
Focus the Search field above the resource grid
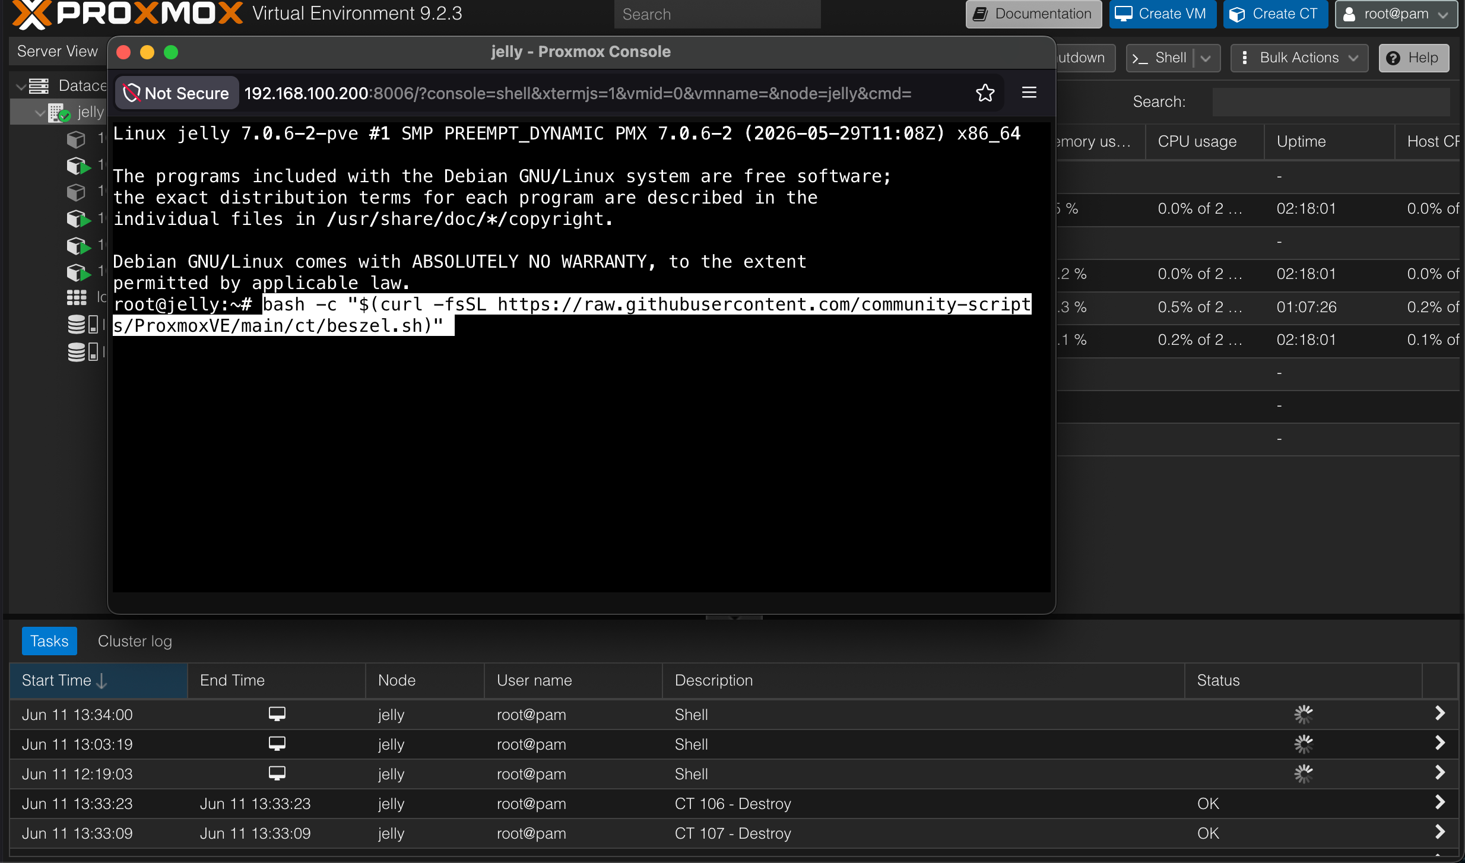1331,101
